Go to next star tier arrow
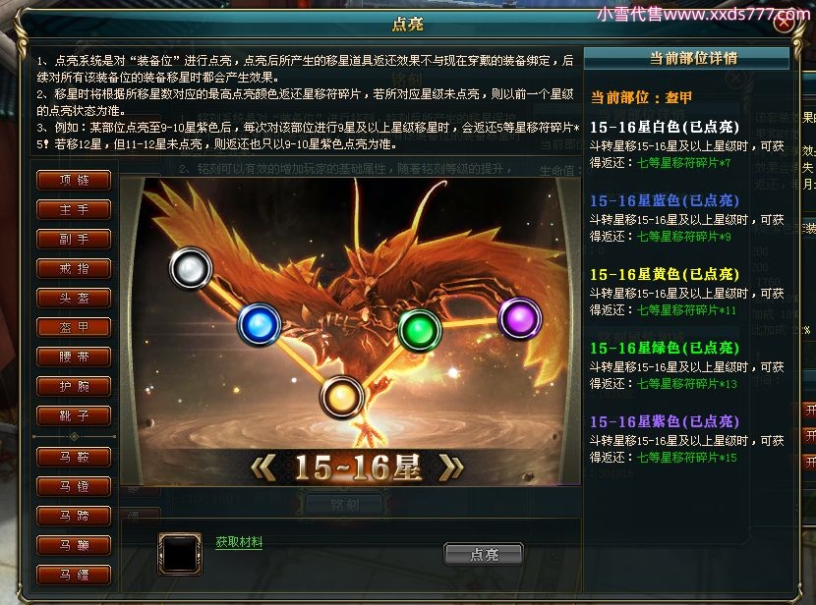 point(450,467)
